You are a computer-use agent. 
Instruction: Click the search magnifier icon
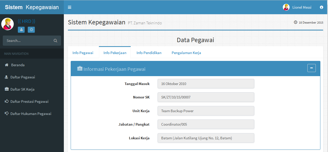55,40
